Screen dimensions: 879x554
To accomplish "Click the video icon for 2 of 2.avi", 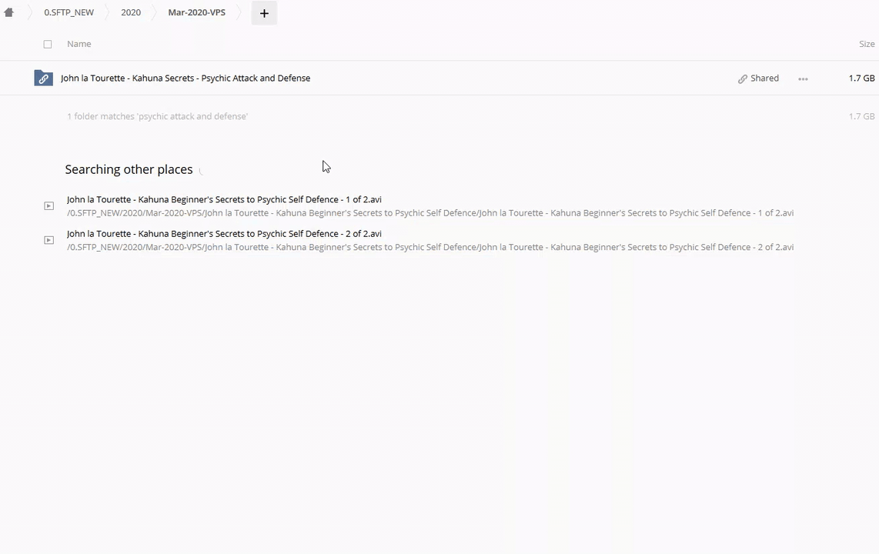I will point(48,240).
